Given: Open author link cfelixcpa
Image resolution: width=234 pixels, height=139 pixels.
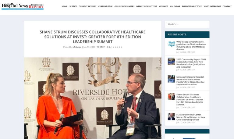Looking at the screenshot, I should pyautogui.click(x=77, y=47).
